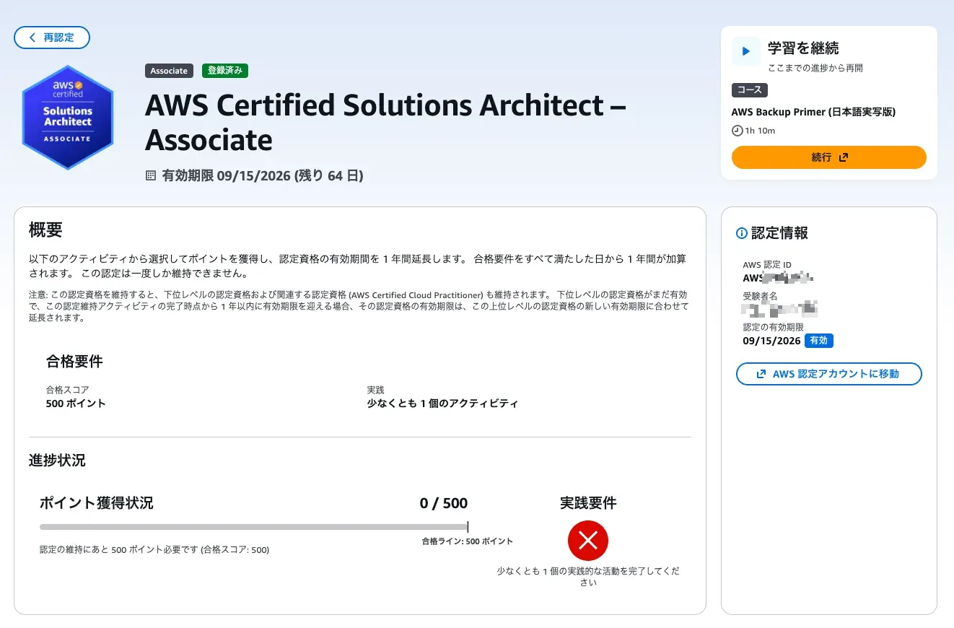Screen dimensions: 954x628
Task: Click the orange 続行 button
Action: (x=829, y=157)
